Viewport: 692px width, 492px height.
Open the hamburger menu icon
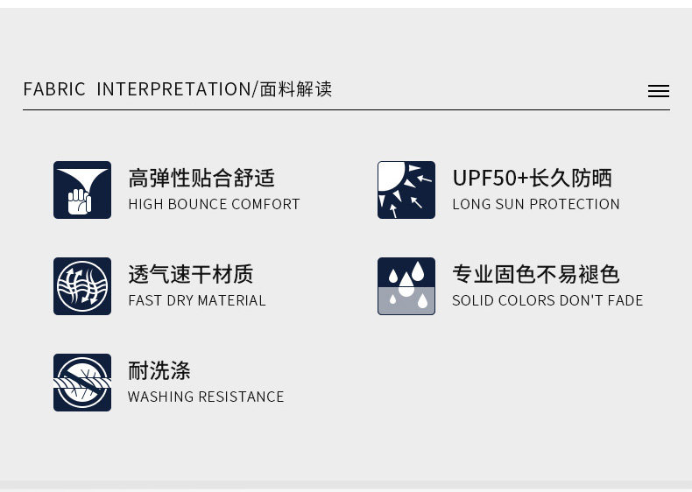(x=659, y=91)
